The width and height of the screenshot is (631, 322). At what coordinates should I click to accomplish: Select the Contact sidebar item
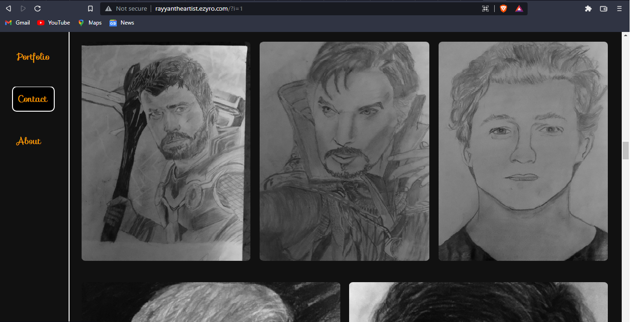[x=33, y=99]
